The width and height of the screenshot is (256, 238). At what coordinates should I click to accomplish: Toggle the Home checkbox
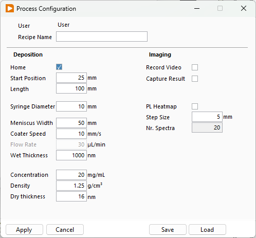point(59,67)
